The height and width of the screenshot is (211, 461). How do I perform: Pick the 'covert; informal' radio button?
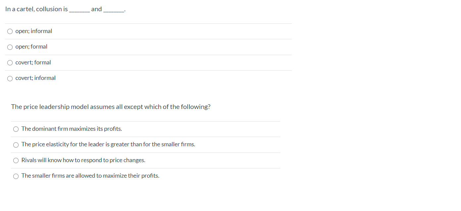pos(10,78)
